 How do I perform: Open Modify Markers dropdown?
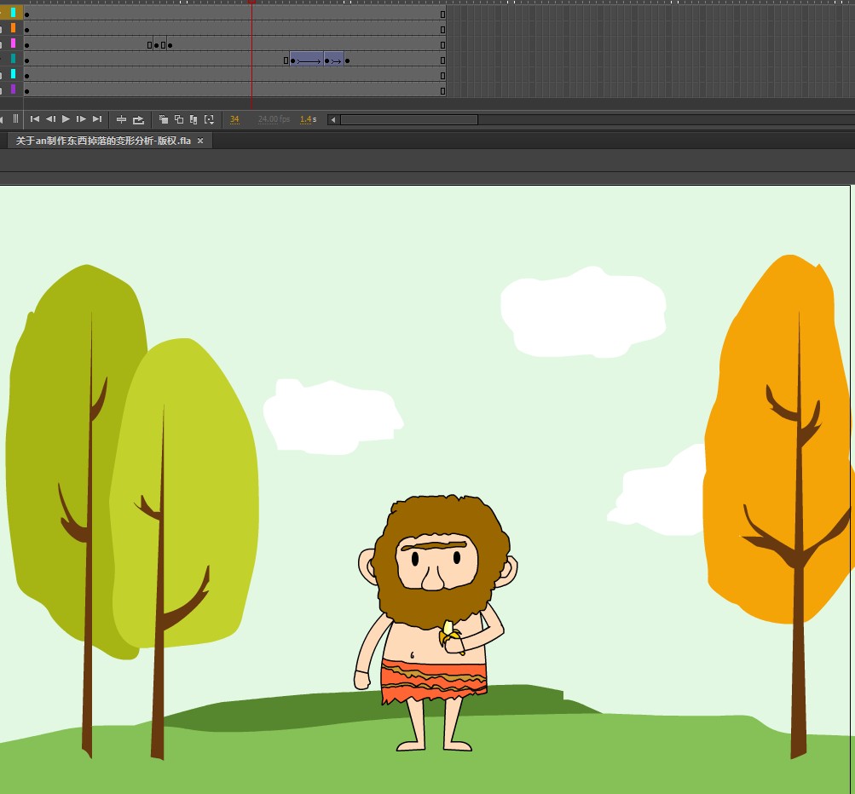[x=209, y=119]
